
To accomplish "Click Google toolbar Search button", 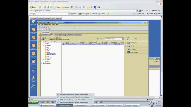I will coord(73,14).
